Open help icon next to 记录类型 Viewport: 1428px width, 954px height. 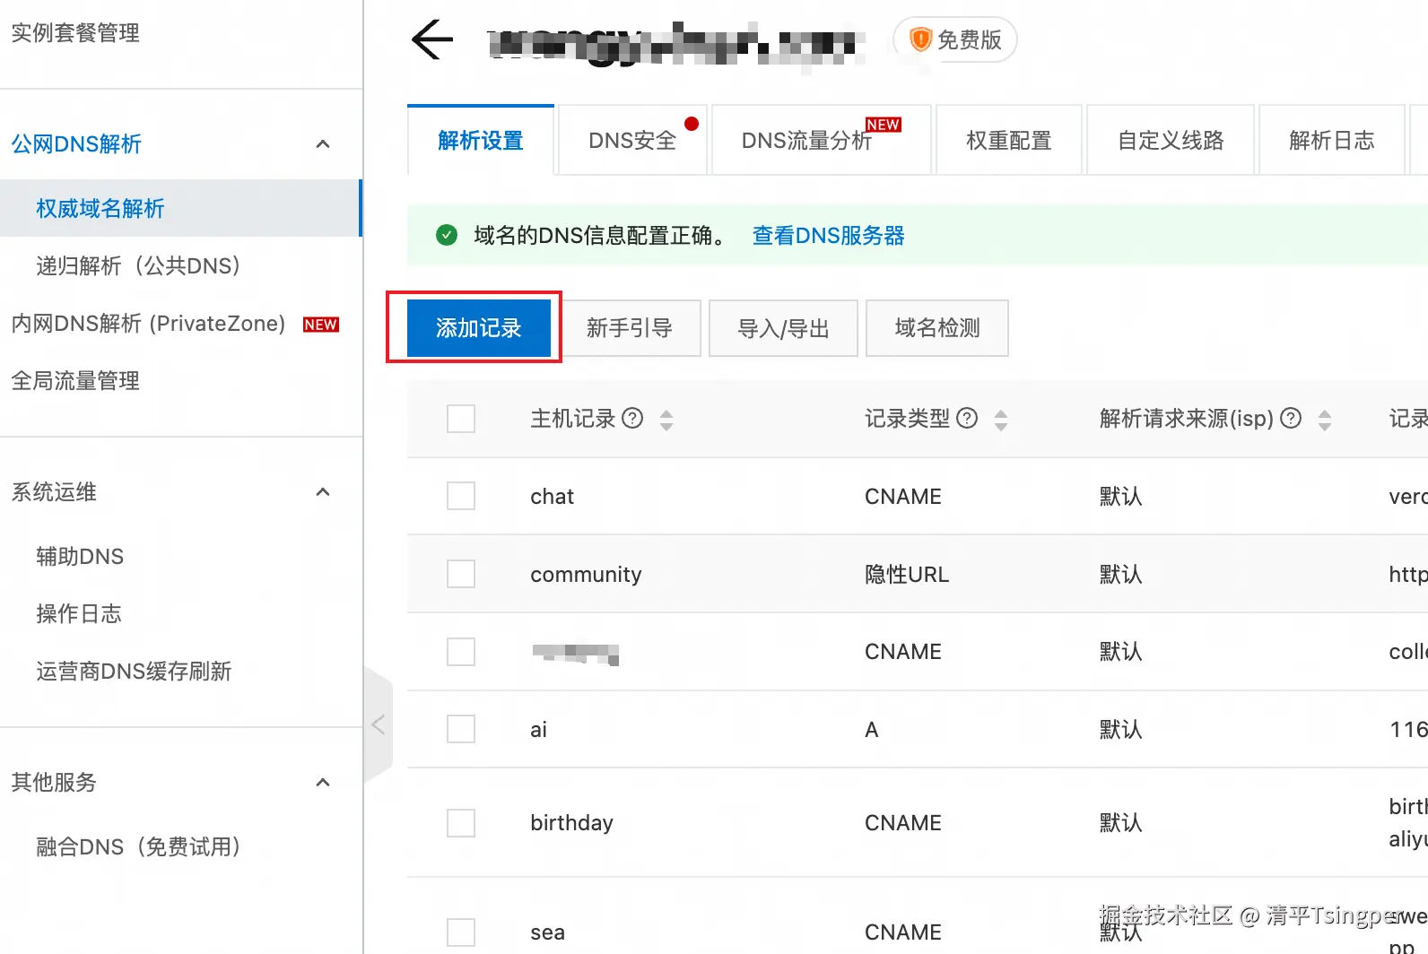[x=967, y=418]
